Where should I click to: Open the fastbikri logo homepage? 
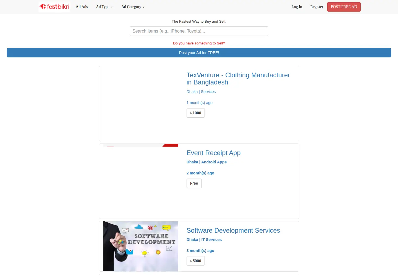[54, 7]
